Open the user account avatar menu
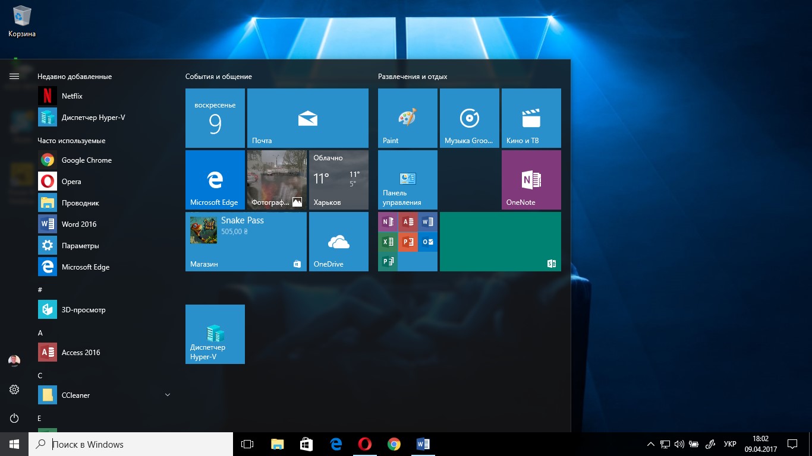812x456 pixels. [14, 361]
